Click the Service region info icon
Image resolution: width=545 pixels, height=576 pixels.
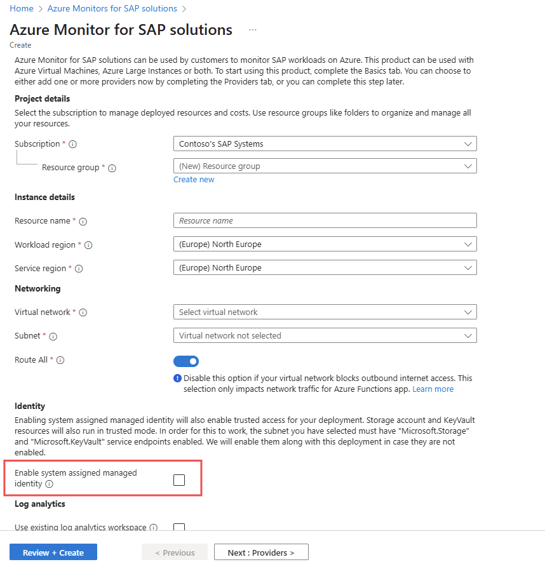coord(79,269)
